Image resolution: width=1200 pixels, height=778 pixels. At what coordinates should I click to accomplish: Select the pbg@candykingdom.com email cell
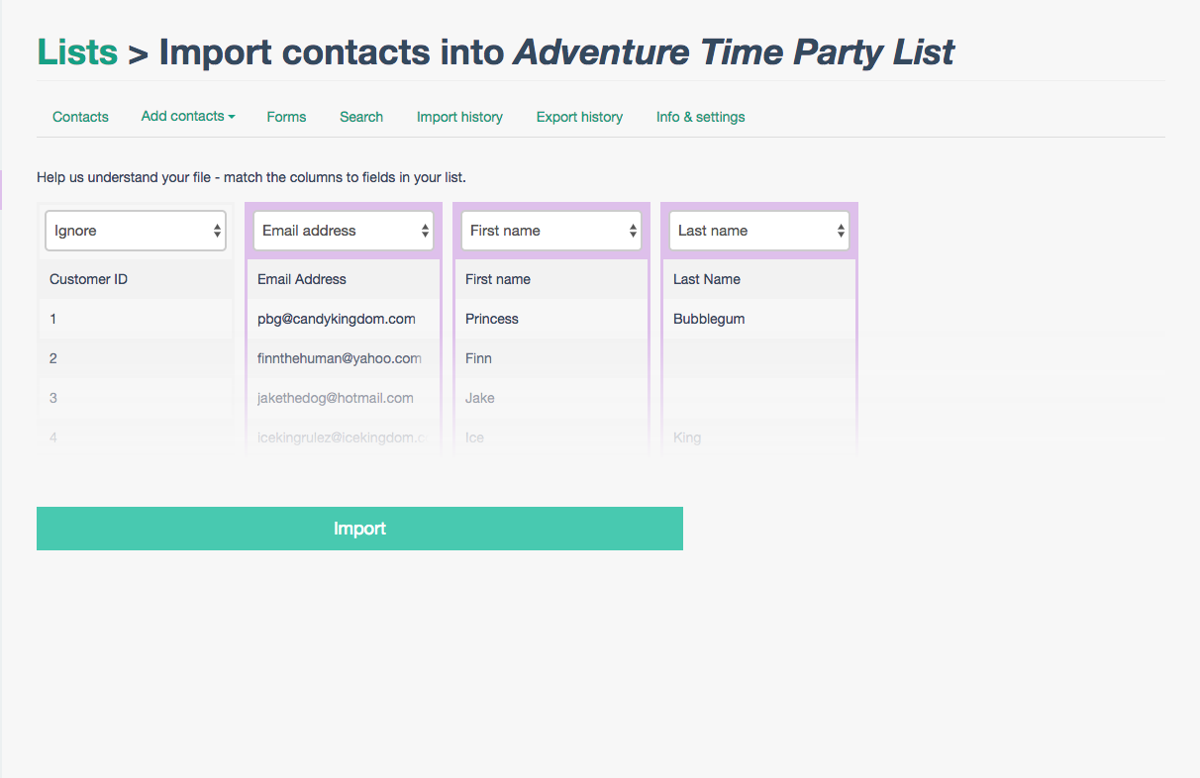[x=337, y=319]
